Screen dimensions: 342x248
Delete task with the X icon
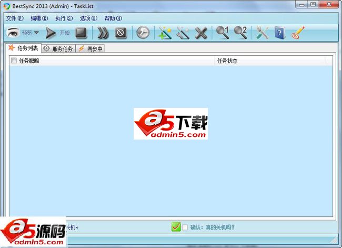[x=201, y=33]
